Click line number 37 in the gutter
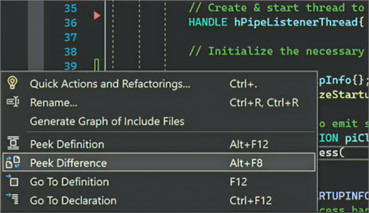Screen dimensions: 369x213 [x=70, y=37]
